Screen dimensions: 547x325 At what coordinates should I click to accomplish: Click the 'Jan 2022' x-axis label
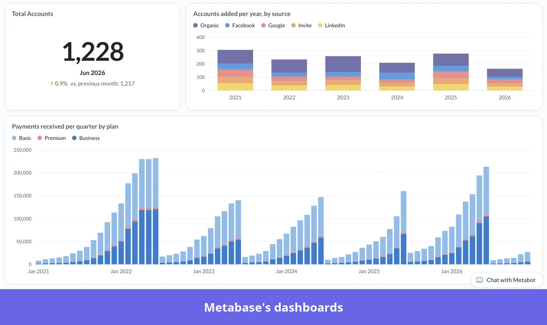121,271
